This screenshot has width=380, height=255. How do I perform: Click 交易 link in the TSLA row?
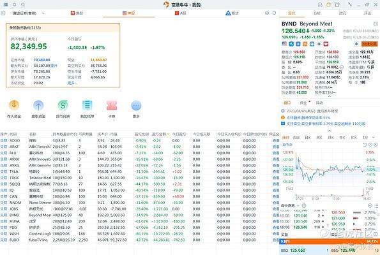click(4, 171)
